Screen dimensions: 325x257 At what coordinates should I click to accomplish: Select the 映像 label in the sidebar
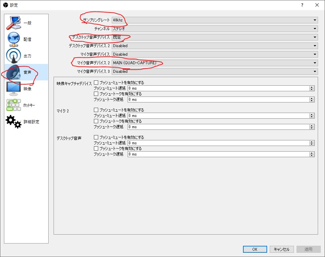(x=27, y=89)
